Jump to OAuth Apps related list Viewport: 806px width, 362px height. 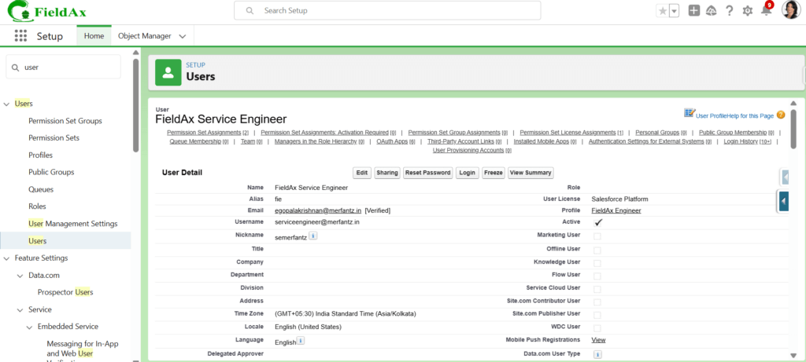[392, 141]
